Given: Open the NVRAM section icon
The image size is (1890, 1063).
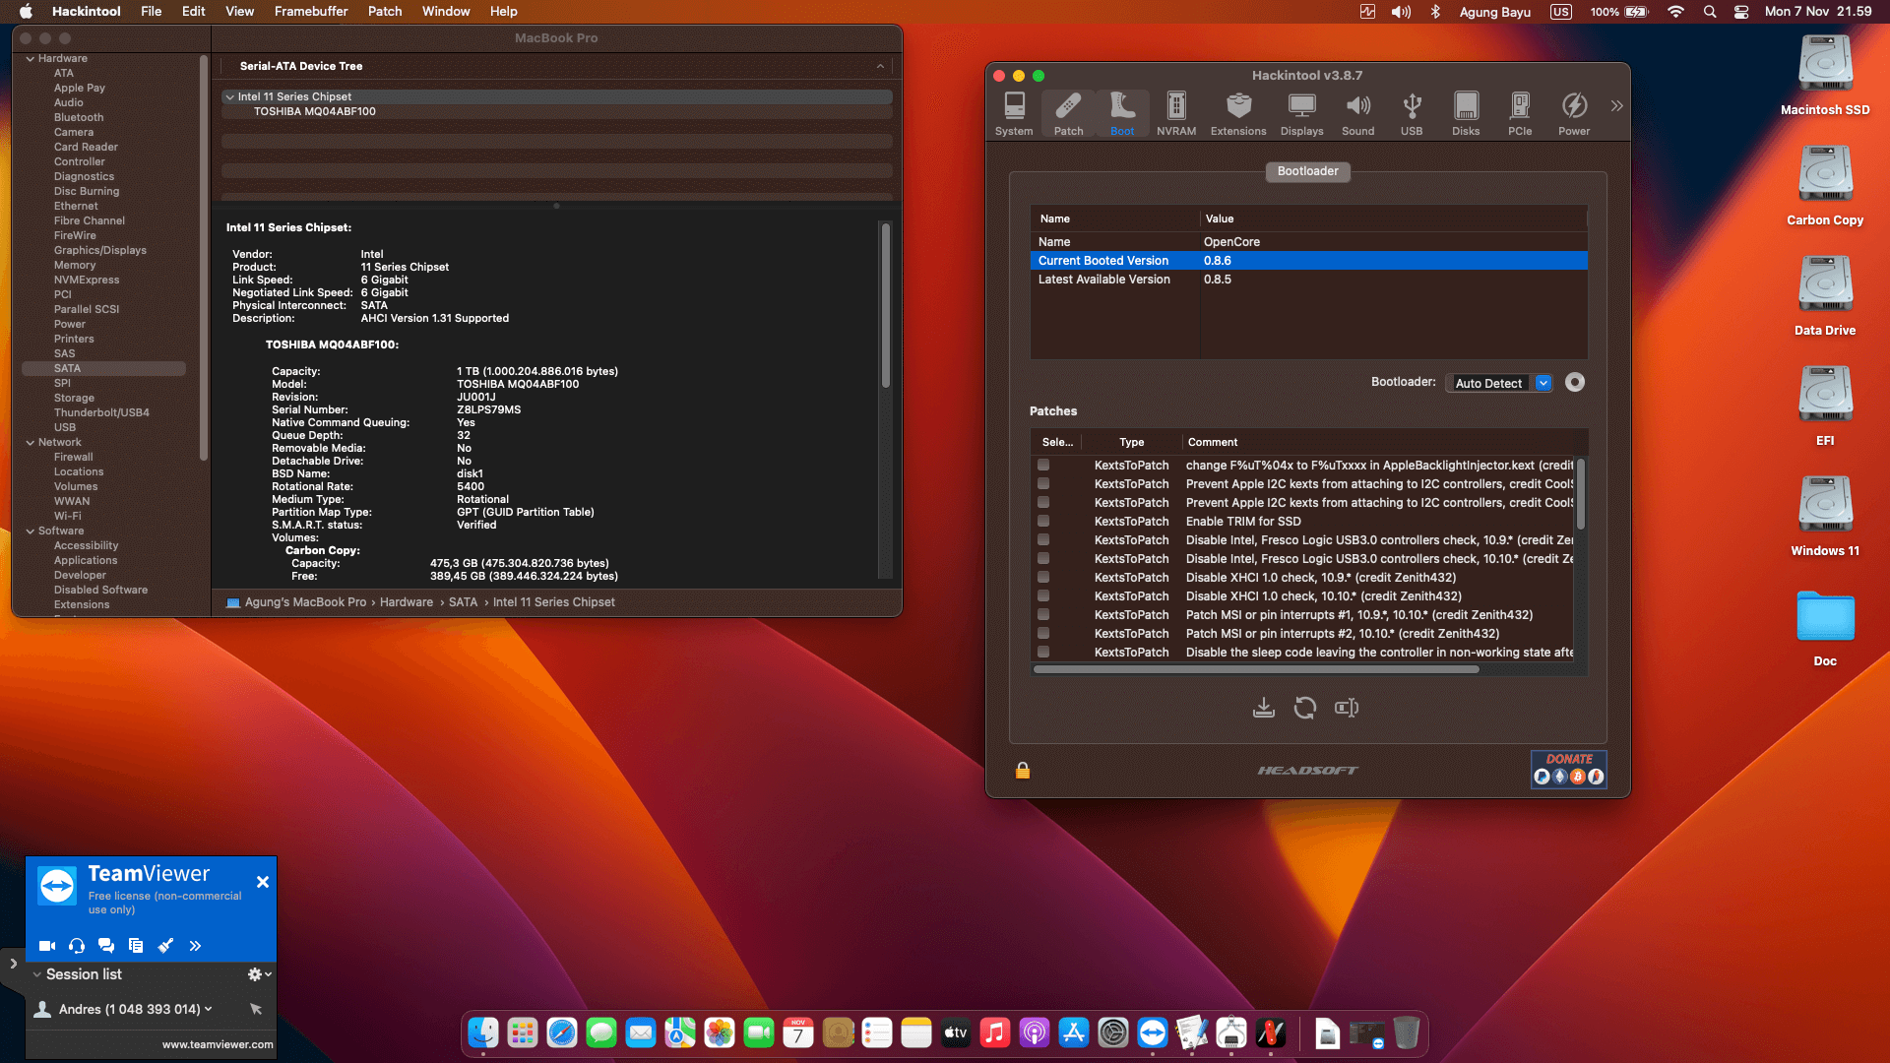Looking at the screenshot, I should click(1176, 113).
